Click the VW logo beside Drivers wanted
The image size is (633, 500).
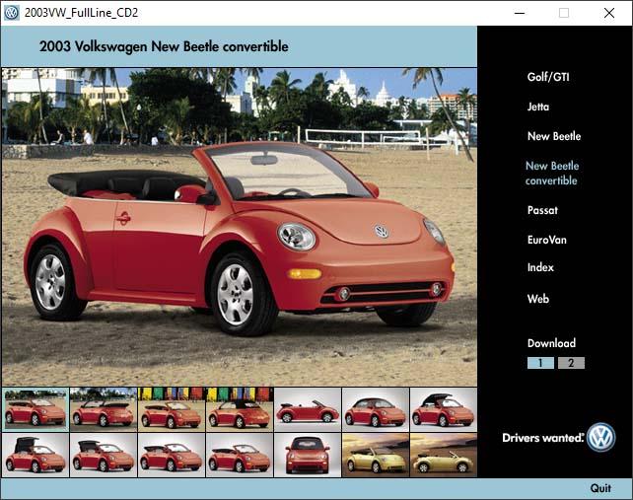pyautogui.click(x=600, y=437)
